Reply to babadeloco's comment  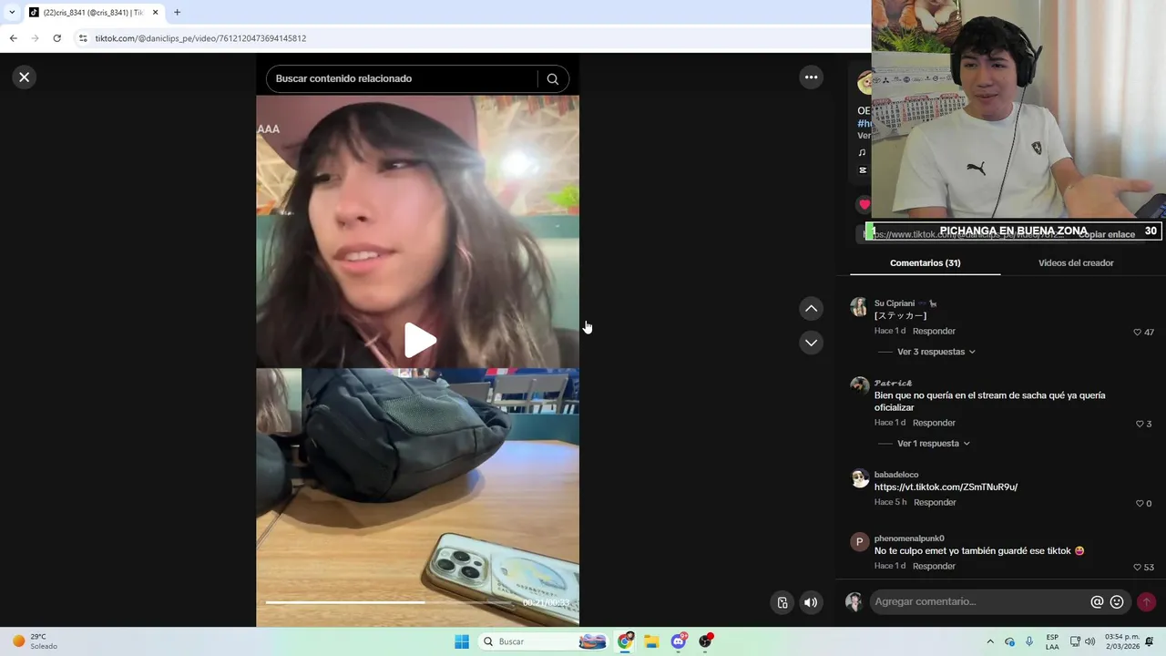click(x=935, y=503)
